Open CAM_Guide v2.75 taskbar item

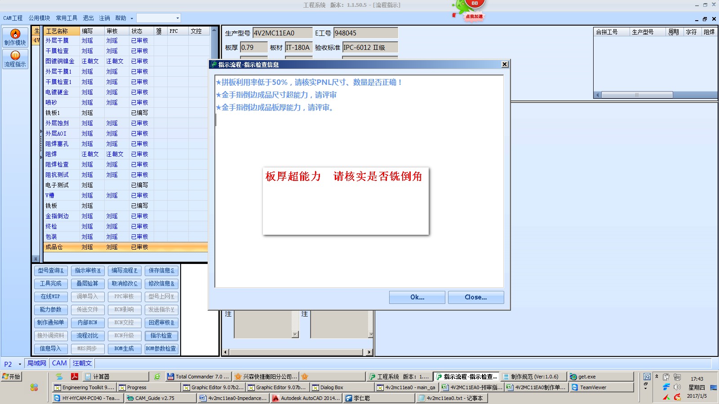[161, 398]
